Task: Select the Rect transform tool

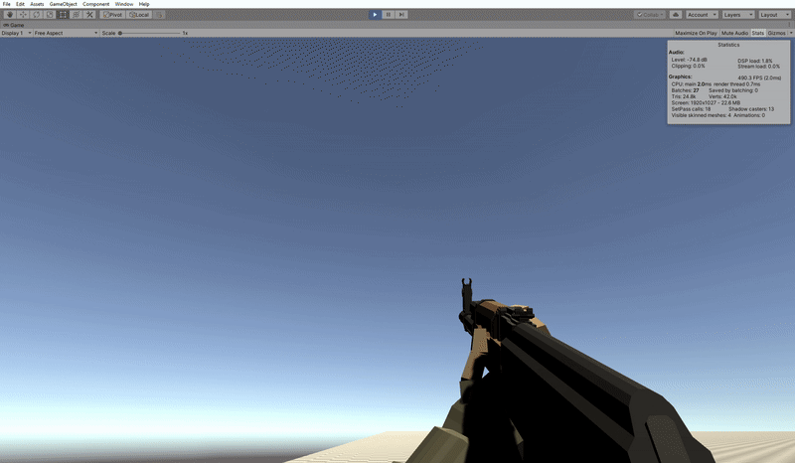Action: 63,15
